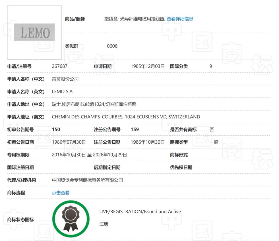Viewport: 279px width, 241px height.
Task: Open 查看详细信息 for full goods list
Action: tap(180, 19)
